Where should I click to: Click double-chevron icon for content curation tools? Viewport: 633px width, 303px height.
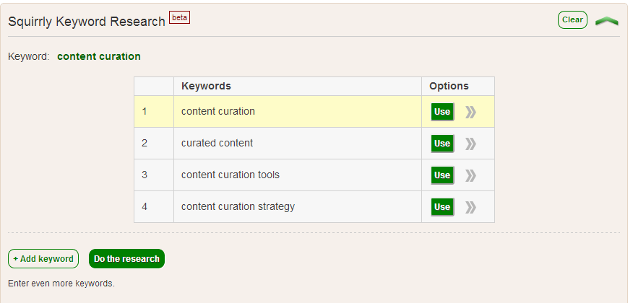click(x=471, y=175)
